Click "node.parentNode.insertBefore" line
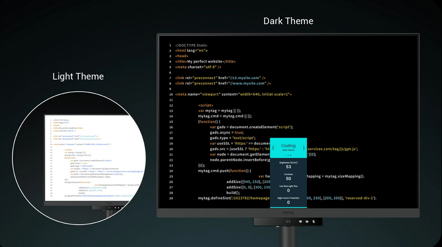Image resolution: width=442 pixels, height=247 pixels. tap(240, 160)
